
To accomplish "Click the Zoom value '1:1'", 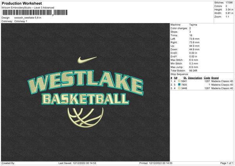I will (x=227, y=16).
